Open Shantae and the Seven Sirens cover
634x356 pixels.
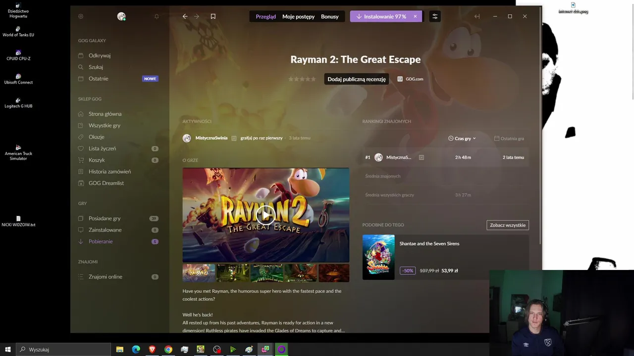tap(378, 257)
